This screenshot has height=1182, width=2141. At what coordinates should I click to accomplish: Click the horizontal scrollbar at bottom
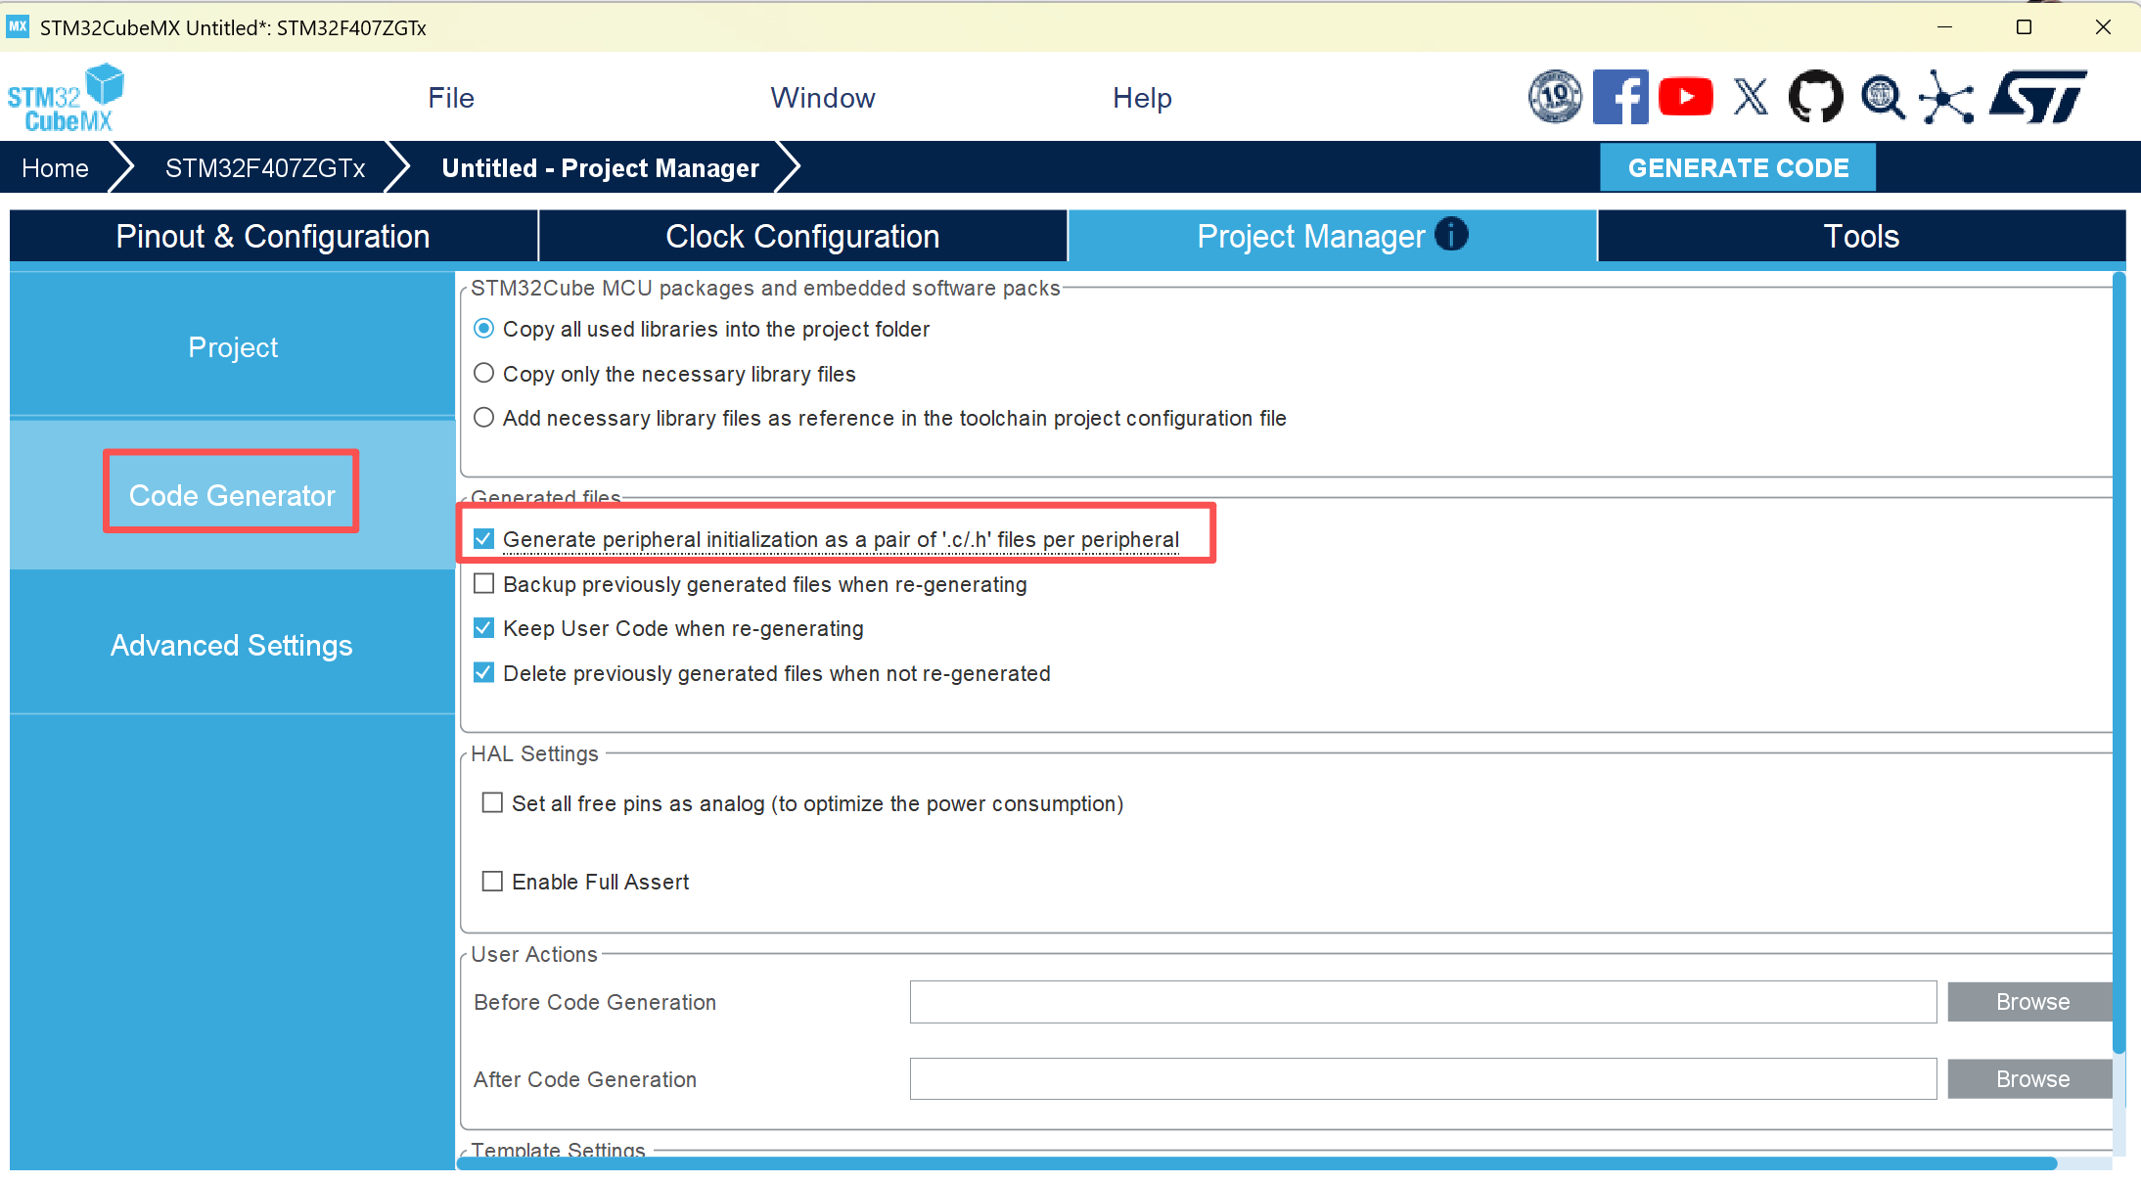tap(1256, 1163)
